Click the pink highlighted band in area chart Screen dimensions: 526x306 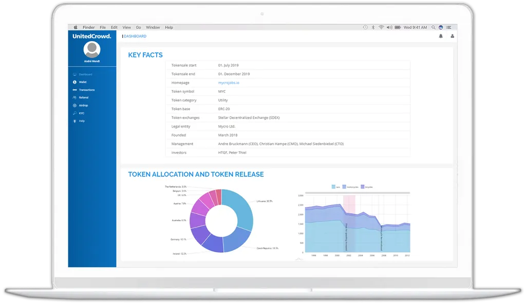349,223
